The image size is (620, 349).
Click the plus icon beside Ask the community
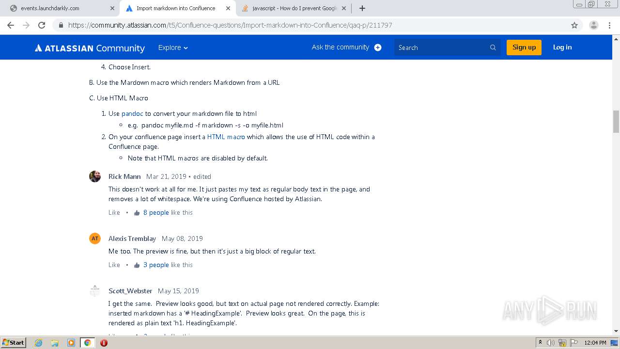[x=378, y=48]
